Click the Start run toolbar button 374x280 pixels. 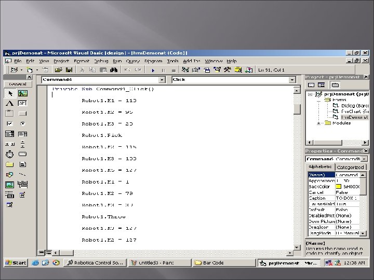153,70
